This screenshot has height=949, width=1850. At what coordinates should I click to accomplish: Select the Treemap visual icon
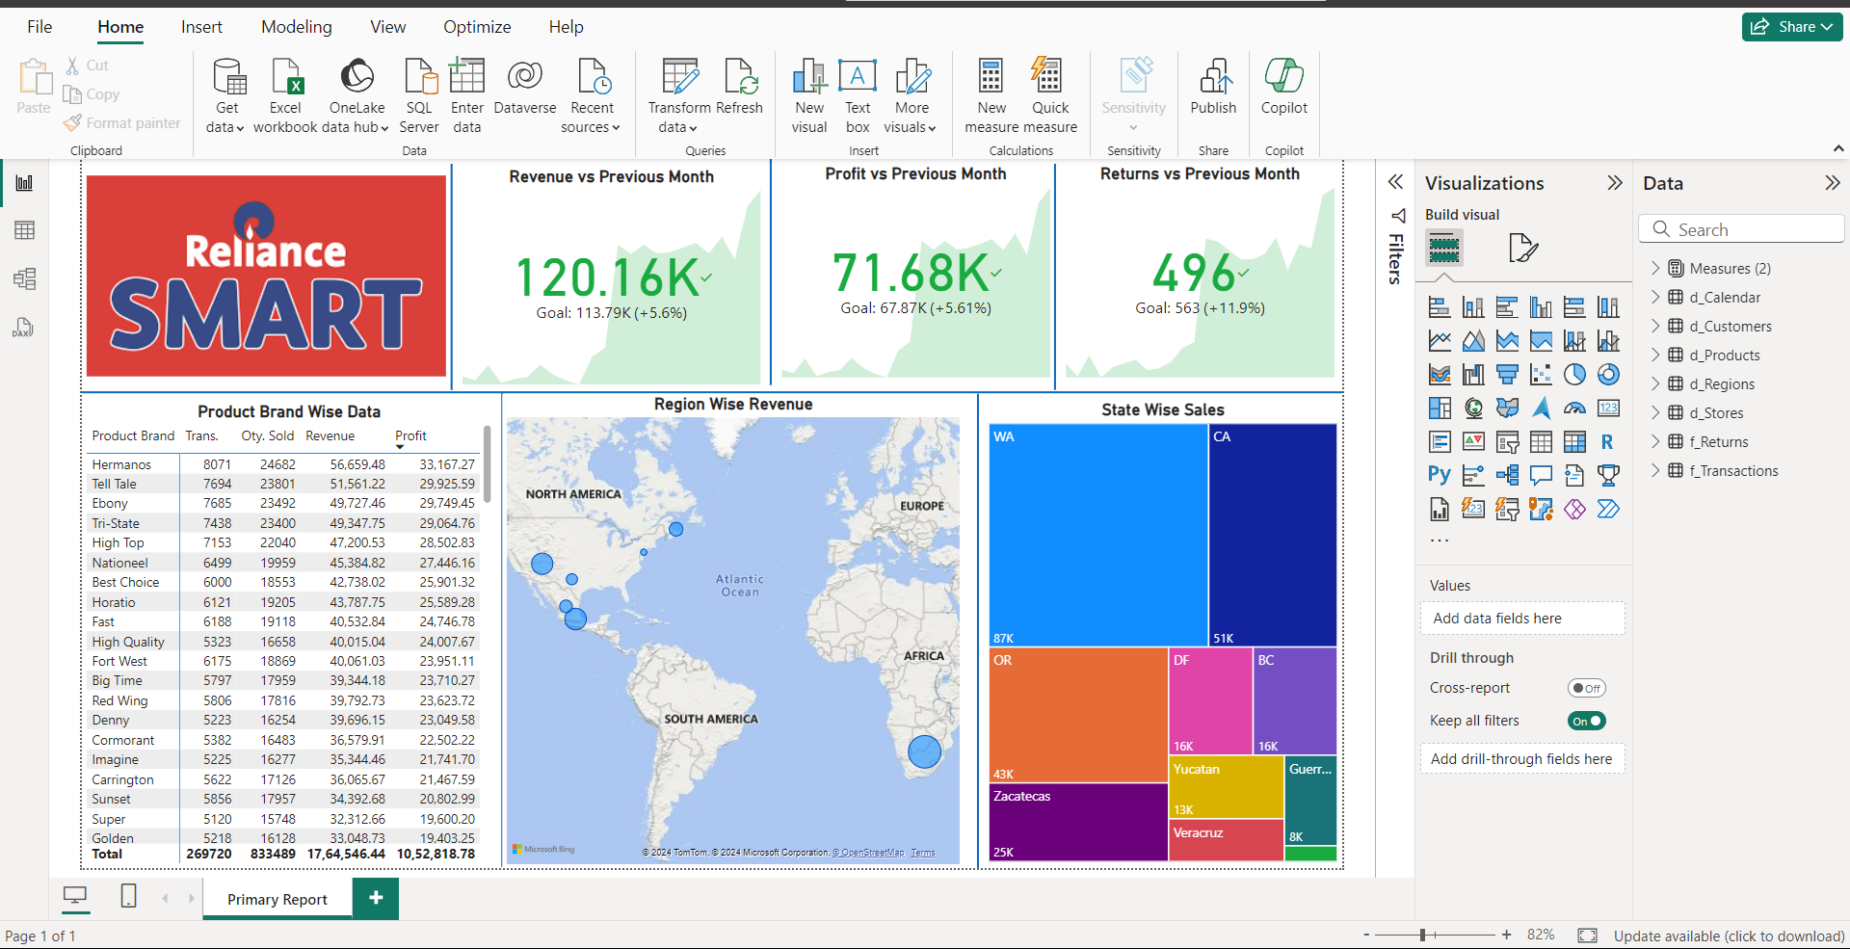coord(1440,409)
